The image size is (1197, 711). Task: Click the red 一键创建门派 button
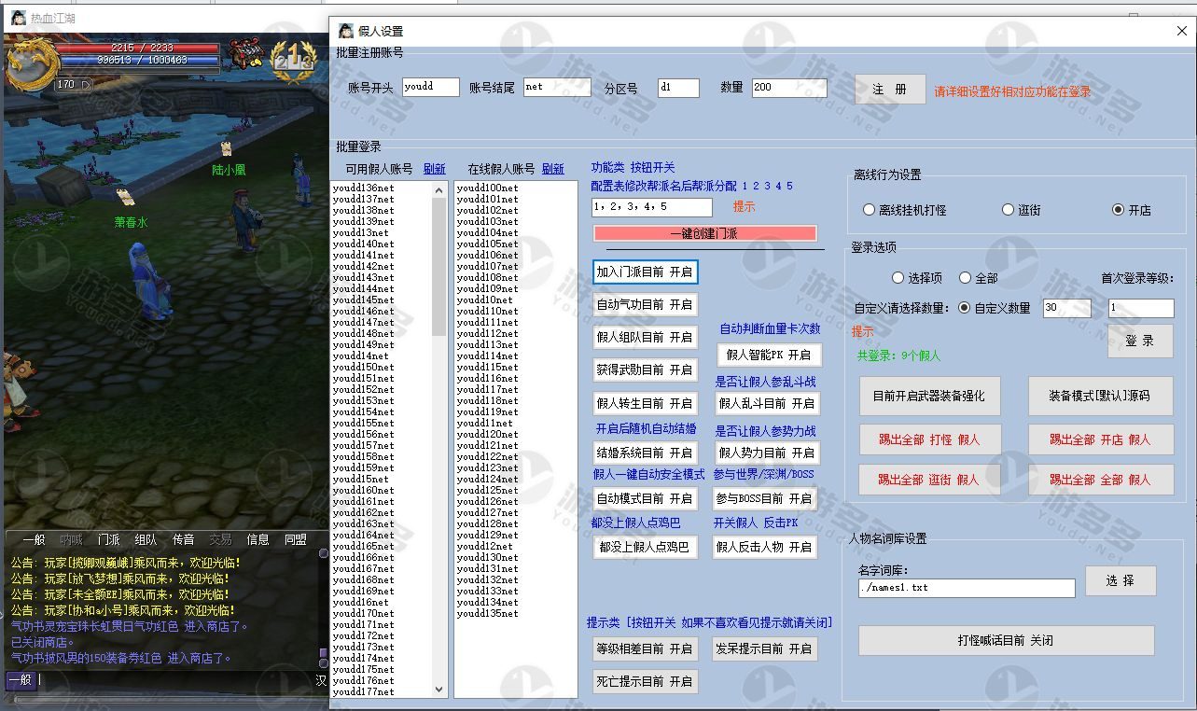click(x=704, y=233)
